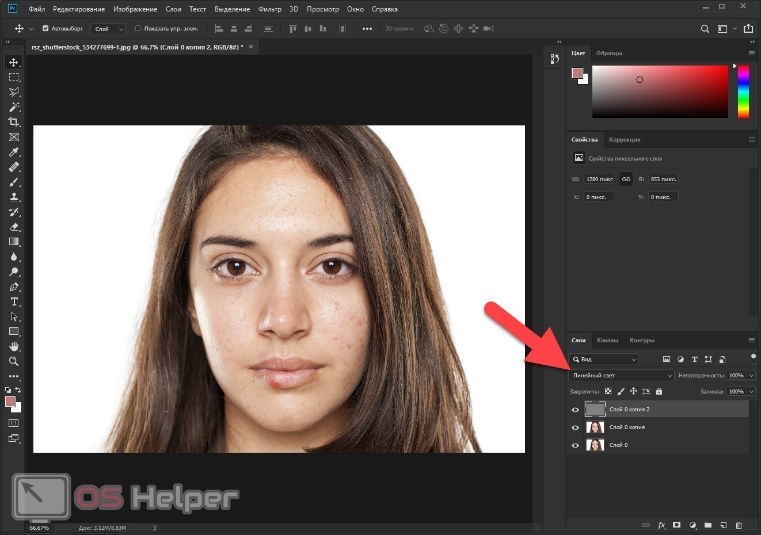This screenshot has height=535, width=761.
Task: Create a new layer group folder
Action: pyautogui.click(x=708, y=525)
